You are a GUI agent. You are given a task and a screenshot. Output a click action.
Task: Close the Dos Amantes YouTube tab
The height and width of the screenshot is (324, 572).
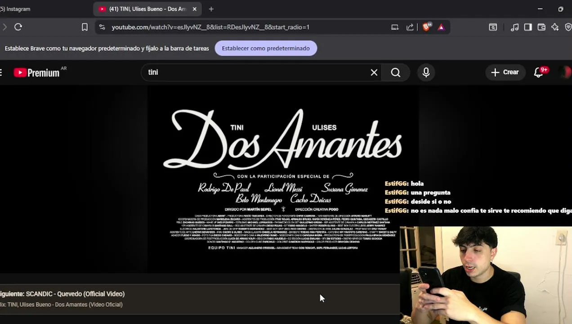pos(194,9)
